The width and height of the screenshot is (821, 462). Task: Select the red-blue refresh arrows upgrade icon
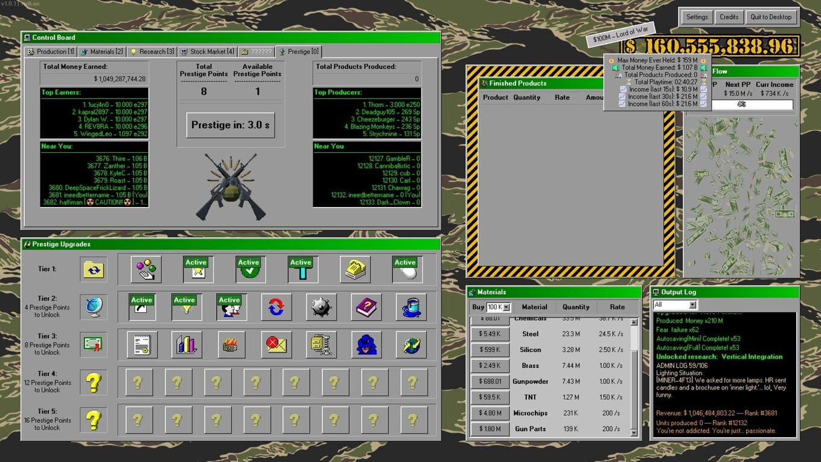276,307
